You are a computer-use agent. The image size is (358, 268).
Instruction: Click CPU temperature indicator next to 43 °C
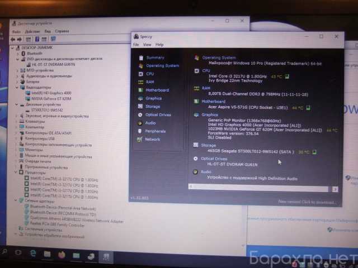click(x=287, y=76)
